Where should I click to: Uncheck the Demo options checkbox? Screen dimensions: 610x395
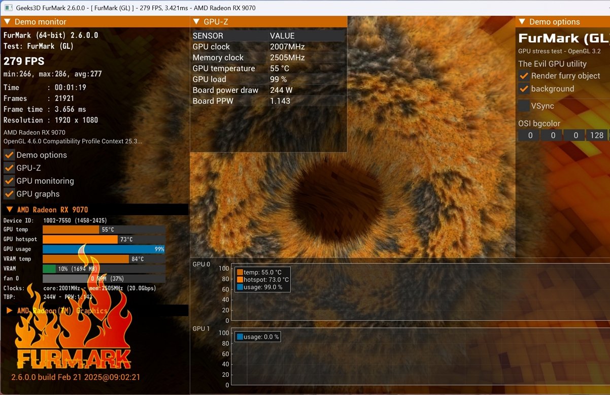point(9,155)
